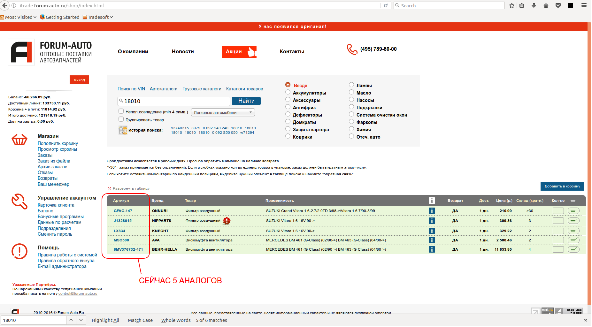Add 8MV376732-471 to cart with cart icon
Viewport: 592px width, 327px height.
click(x=573, y=249)
